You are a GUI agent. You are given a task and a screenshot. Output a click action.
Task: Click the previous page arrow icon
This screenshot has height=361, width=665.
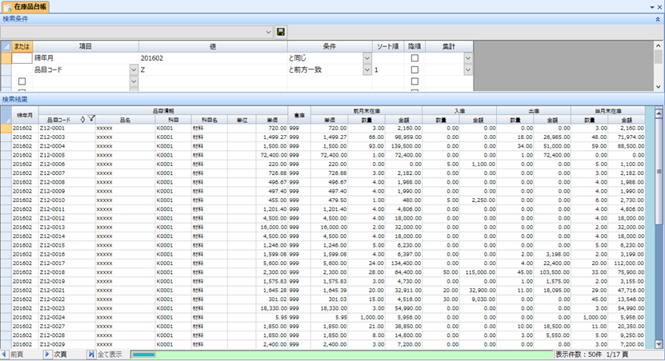(x=4, y=355)
